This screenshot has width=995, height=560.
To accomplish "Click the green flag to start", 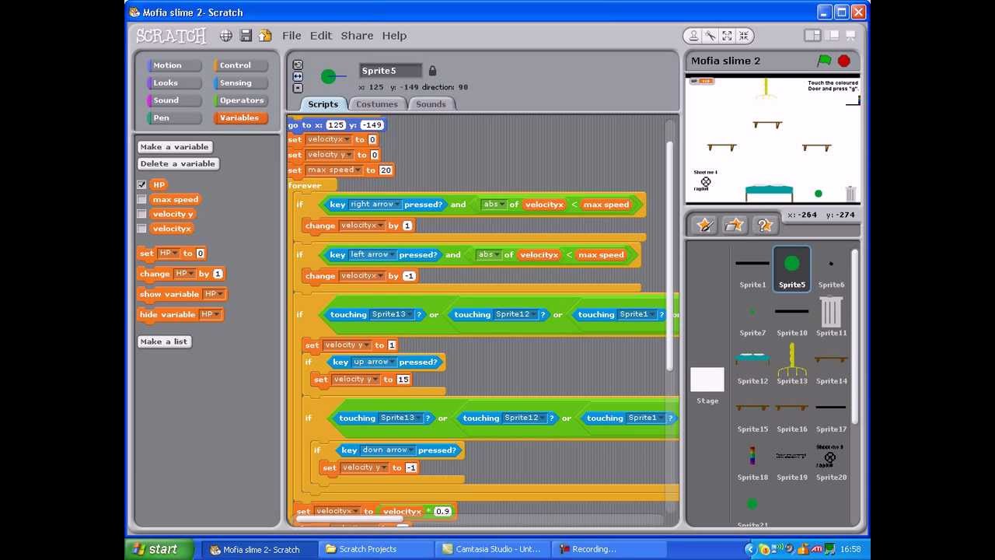I will (824, 61).
